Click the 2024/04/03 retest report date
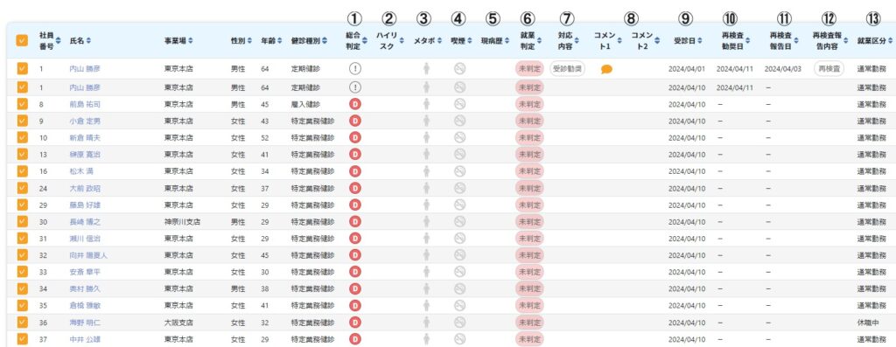Screen dimensions: 896x347 (x=783, y=68)
